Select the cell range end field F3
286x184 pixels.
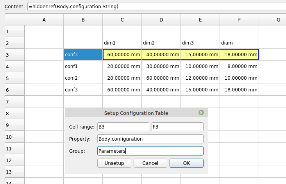pyautogui.click(x=177, y=127)
